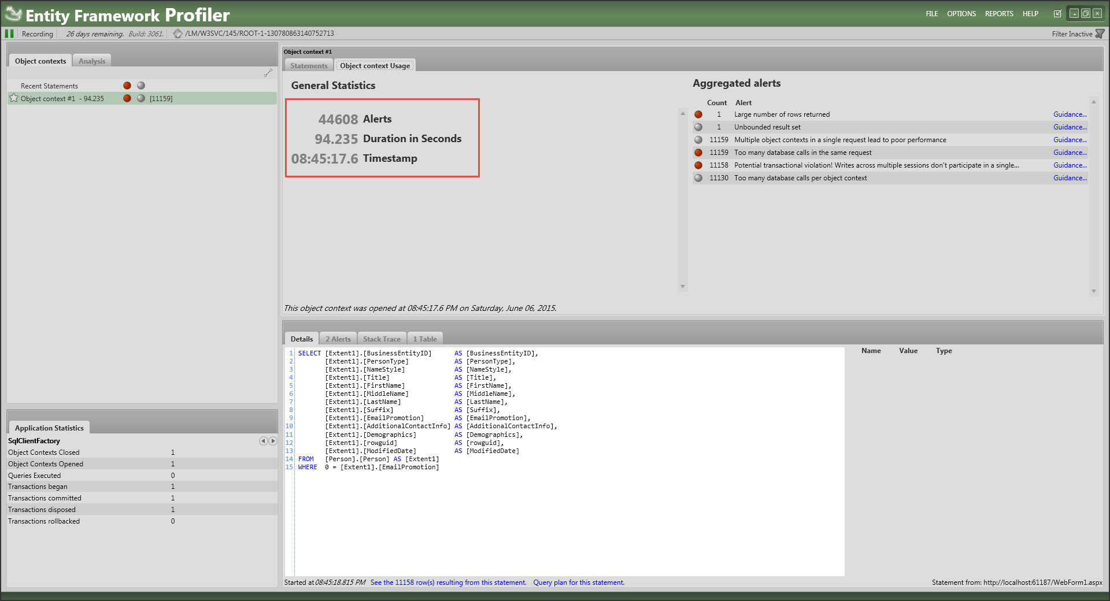Click red alert dot on Recent Statements row
Viewport: 1110px width, 601px height.
pyautogui.click(x=127, y=86)
